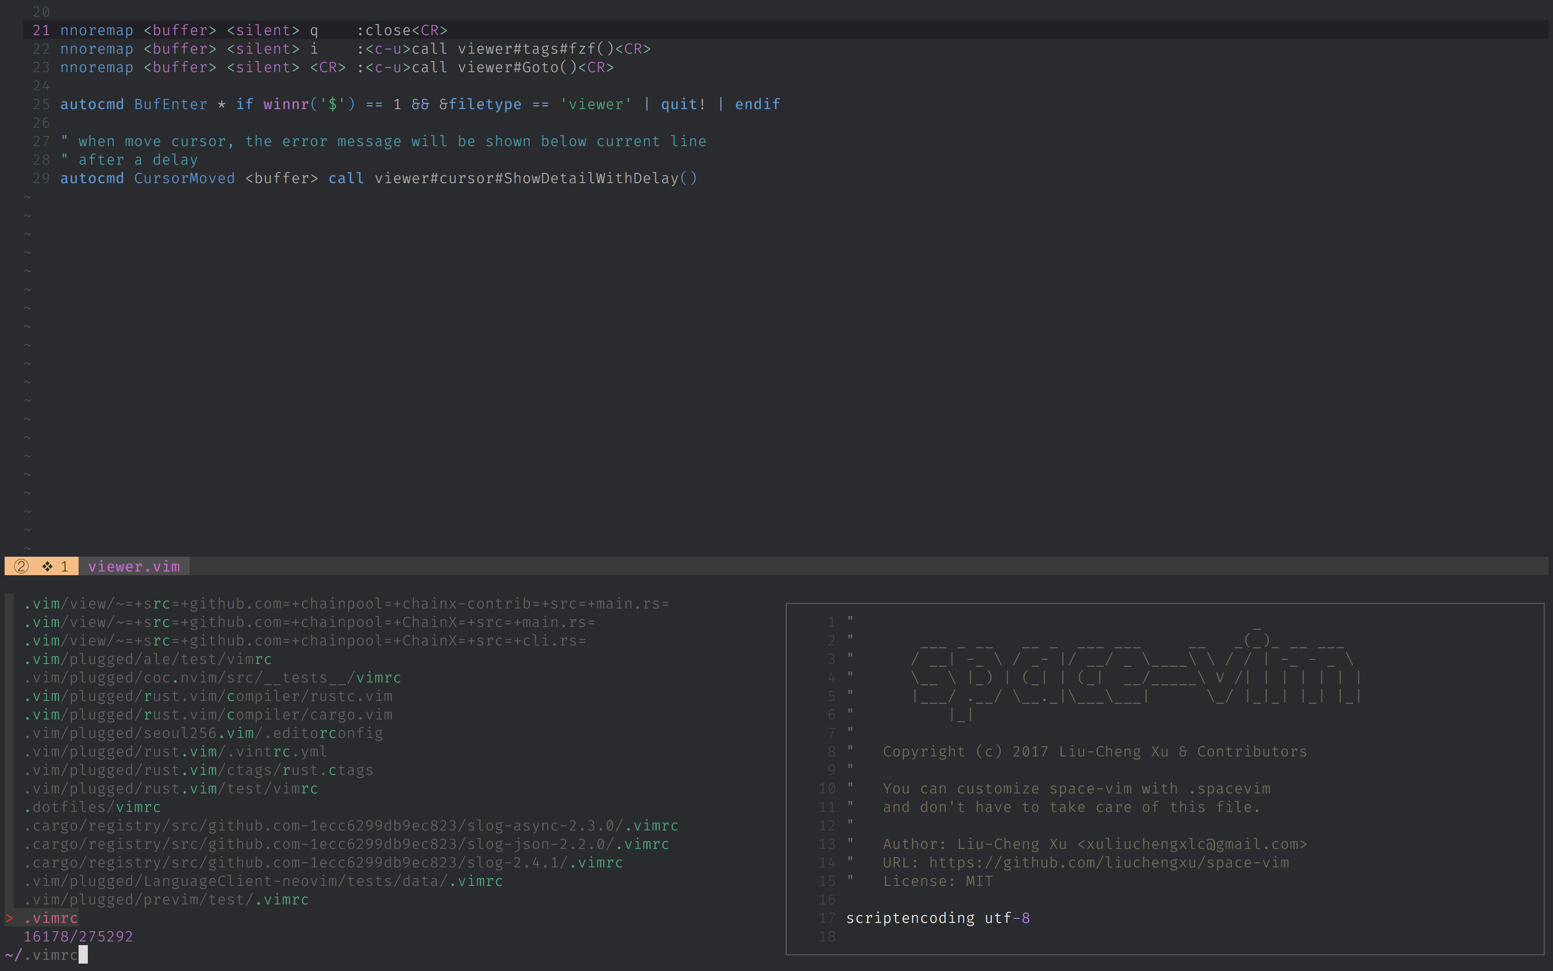The image size is (1553, 971).
Task: Click the cursor block in the fzf prompt
Action: tap(83, 955)
